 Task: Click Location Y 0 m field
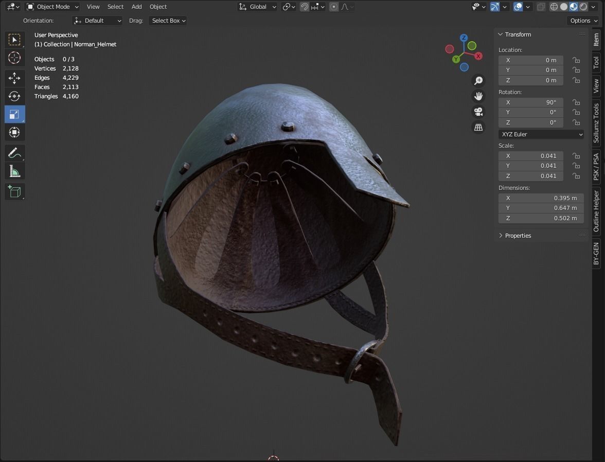(x=530, y=70)
